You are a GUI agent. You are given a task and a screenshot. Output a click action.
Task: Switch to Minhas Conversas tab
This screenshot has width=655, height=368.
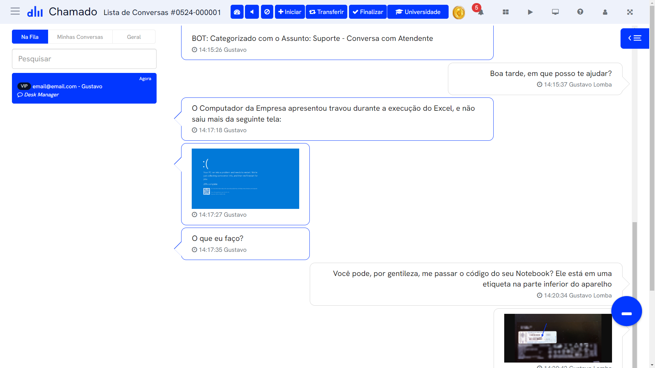pos(80,37)
